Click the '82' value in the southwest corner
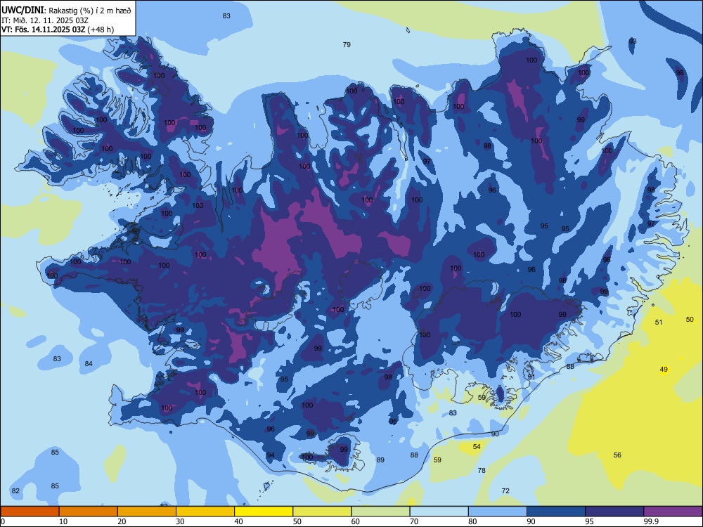The width and height of the screenshot is (703, 527). (x=15, y=490)
